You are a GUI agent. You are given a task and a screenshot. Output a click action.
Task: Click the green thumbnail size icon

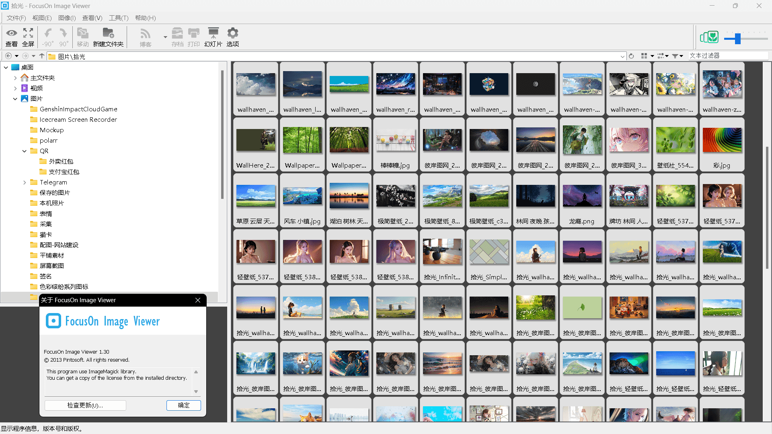709,38
